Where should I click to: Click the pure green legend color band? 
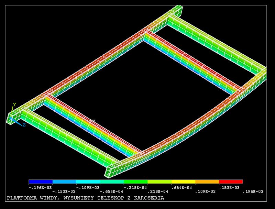click(136, 181)
